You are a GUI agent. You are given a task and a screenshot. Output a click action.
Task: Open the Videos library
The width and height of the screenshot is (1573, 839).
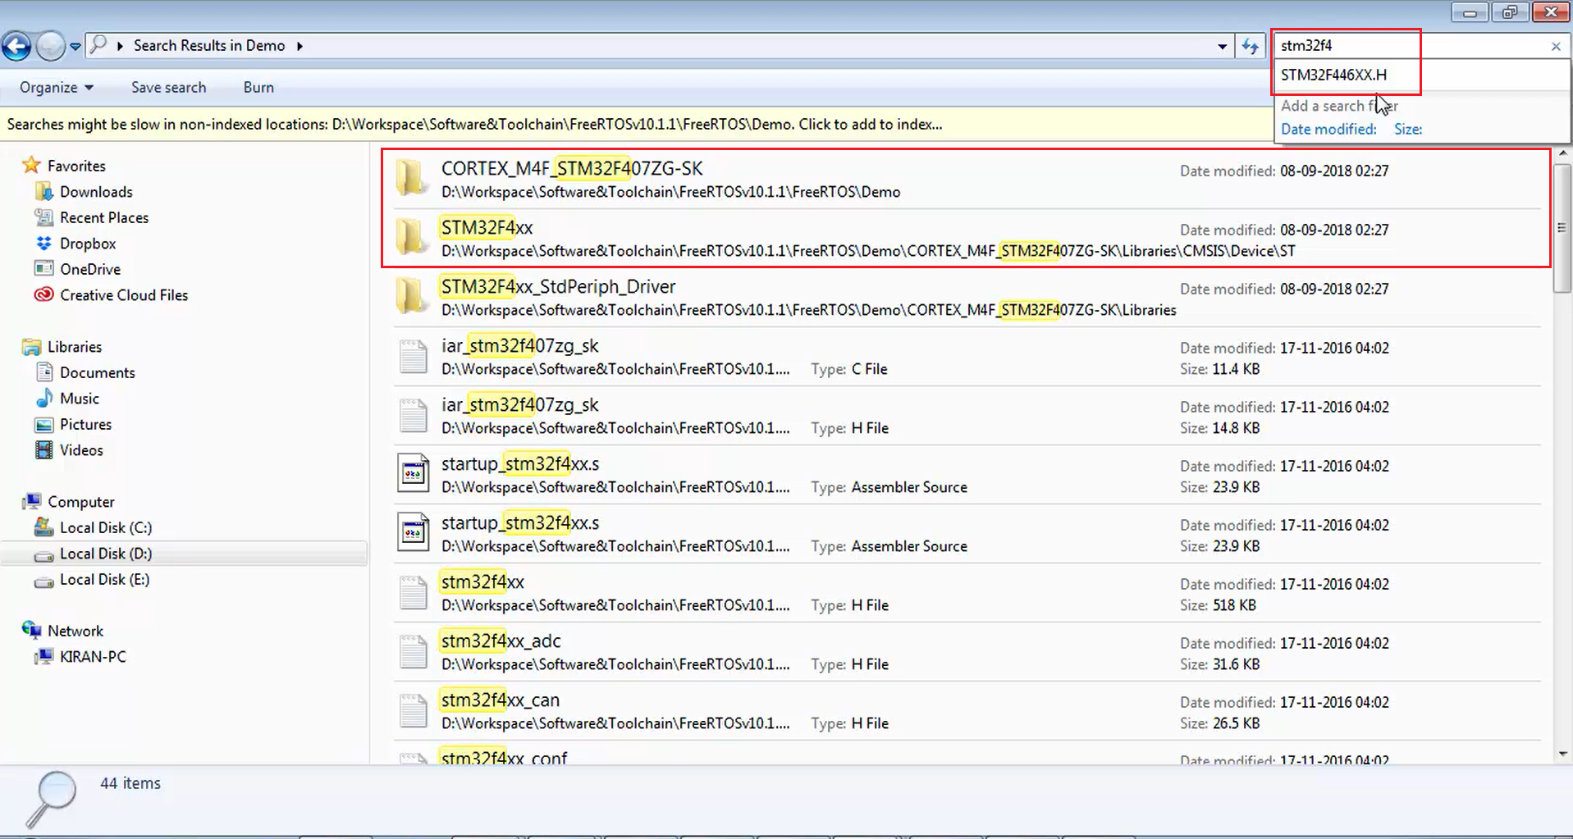coord(81,450)
